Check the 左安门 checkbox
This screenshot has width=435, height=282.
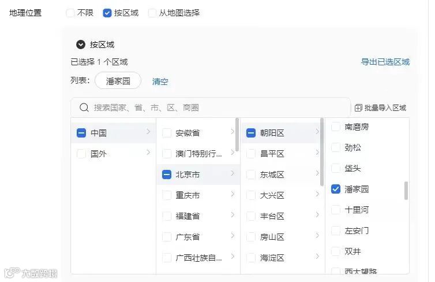336,231
